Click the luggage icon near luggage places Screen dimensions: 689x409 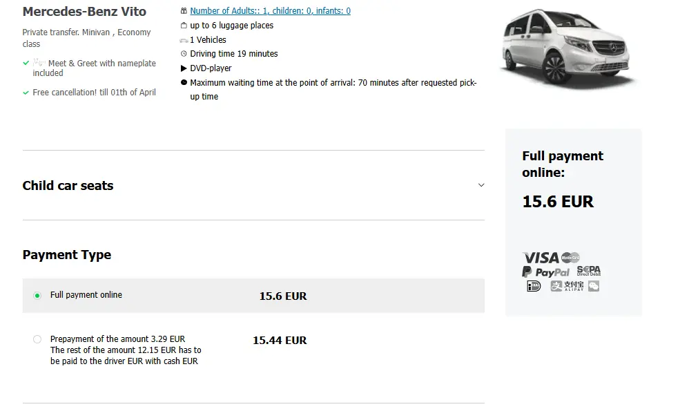click(183, 25)
